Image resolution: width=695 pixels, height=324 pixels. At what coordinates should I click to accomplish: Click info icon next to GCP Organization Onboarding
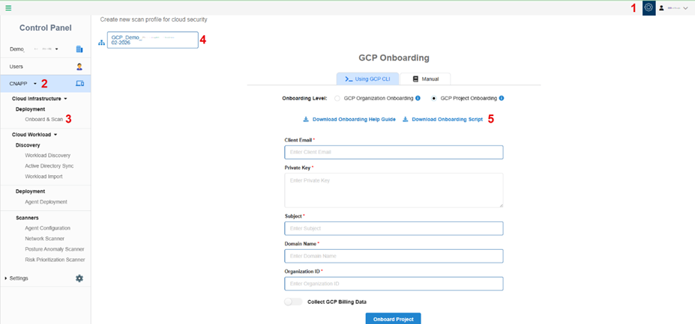[x=418, y=98]
